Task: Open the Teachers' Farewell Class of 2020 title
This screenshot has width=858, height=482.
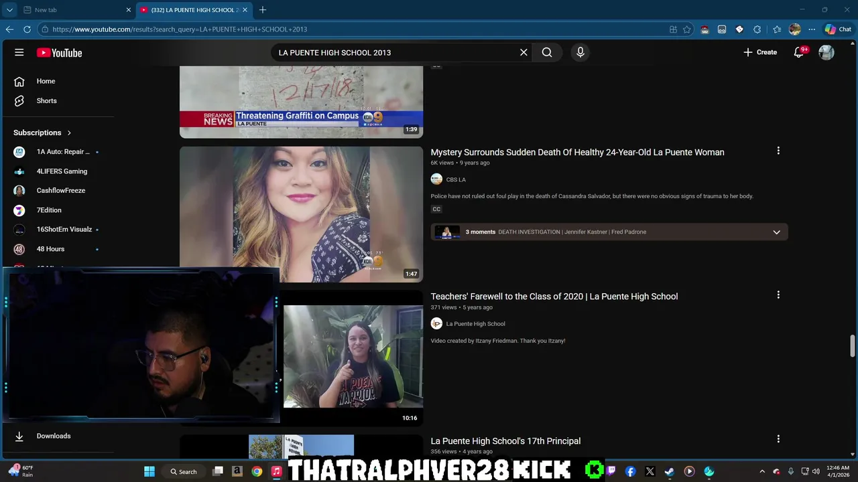Action: pos(554,297)
